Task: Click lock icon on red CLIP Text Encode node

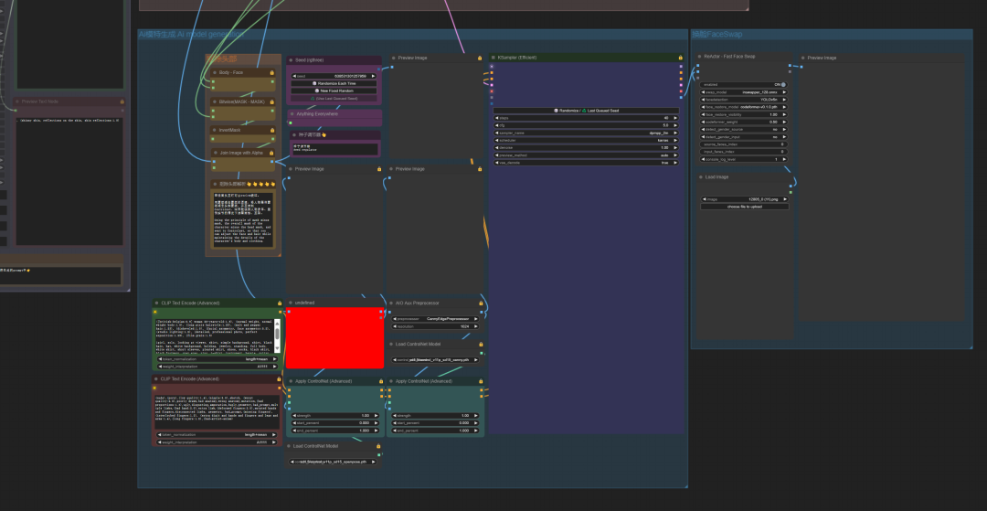Action: (x=279, y=378)
